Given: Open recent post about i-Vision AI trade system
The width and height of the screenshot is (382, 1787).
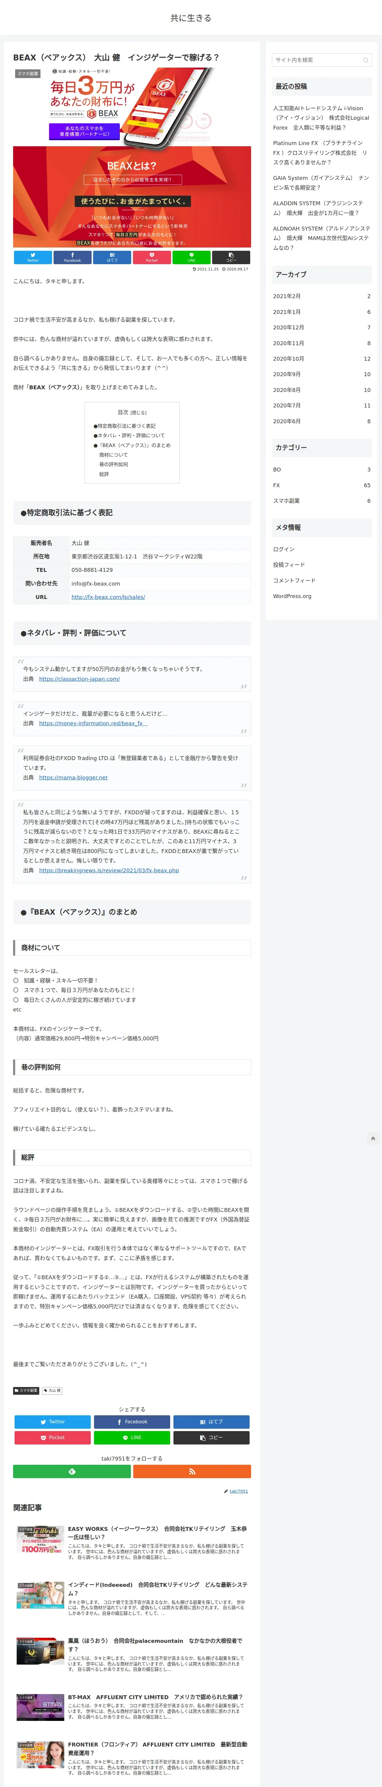Looking at the screenshot, I should tap(321, 118).
